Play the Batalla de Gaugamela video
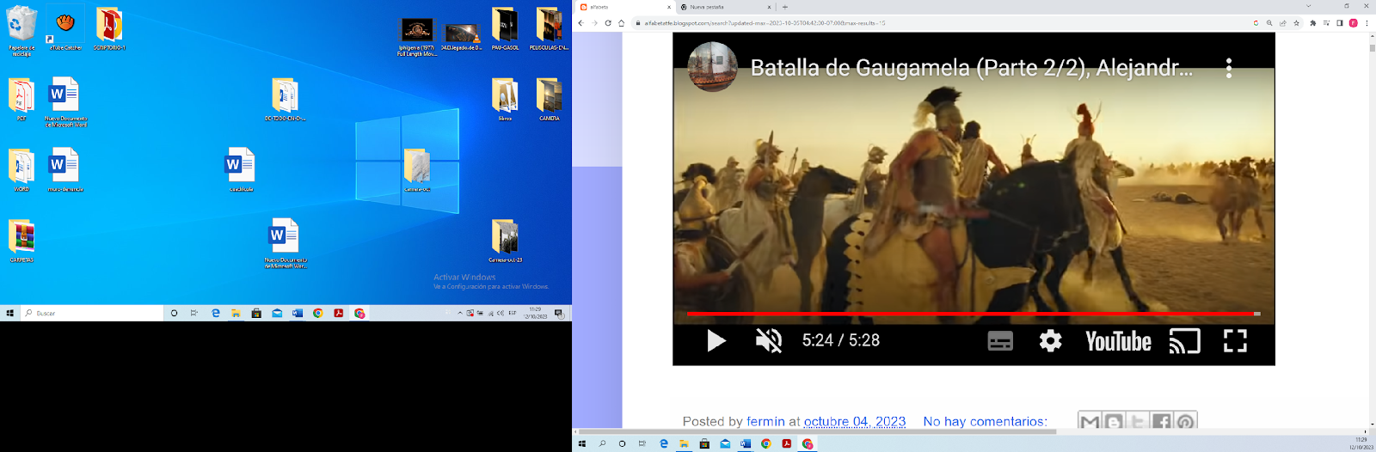 click(716, 341)
